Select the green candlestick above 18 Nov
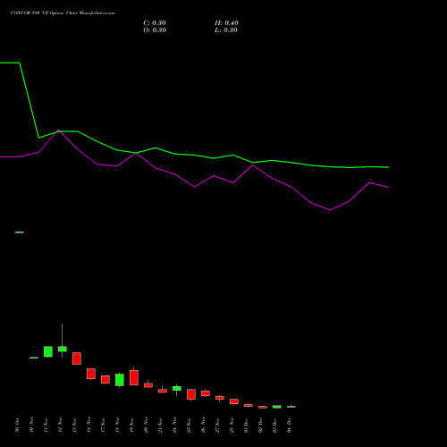This screenshot has width=447, height=447. [x=120, y=380]
